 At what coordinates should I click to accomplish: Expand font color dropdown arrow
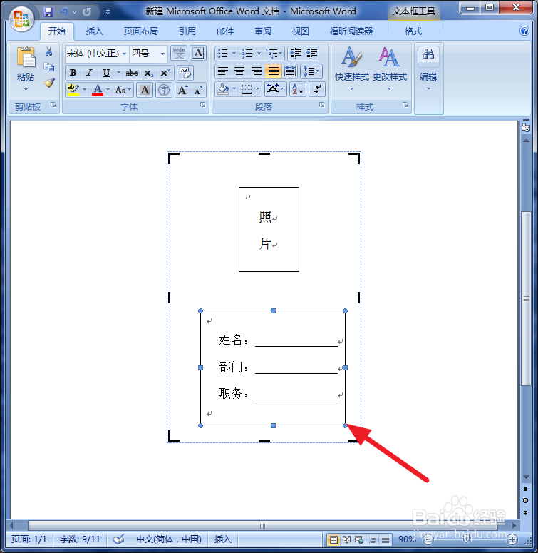point(108,90)
